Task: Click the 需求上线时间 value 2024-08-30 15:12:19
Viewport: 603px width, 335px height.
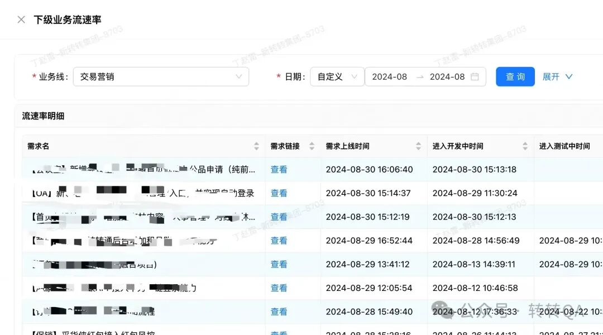Action: coord(367,217)
